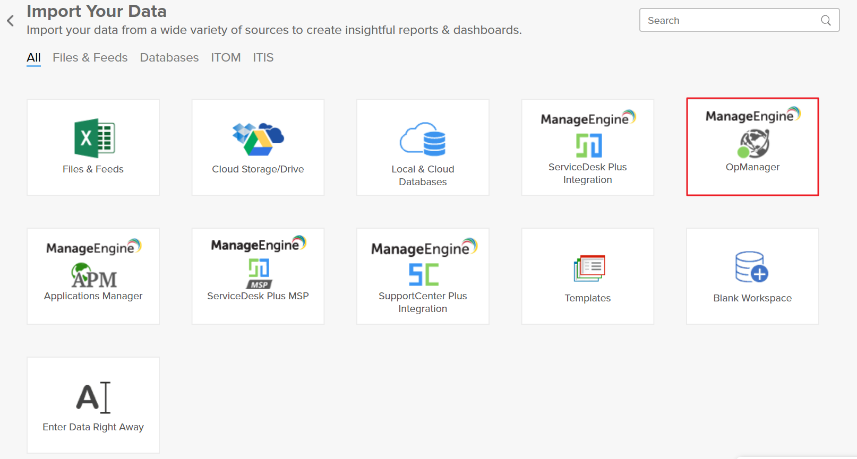Select the All tab
Viewport: 857px width, 459px height.
pyautogui.click(x=33, y=57)
